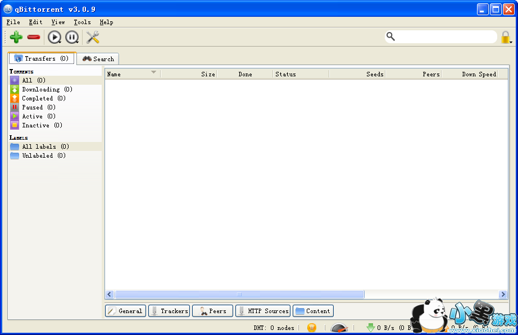The image size is (518, 335).
Task: Open the HTTP Sources panel button
Action: click(x=262, y=310)
